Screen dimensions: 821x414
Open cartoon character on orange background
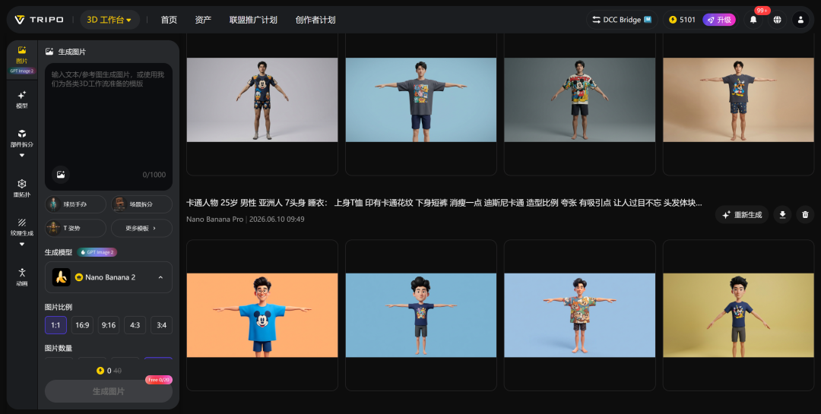[x=262, y=315]
